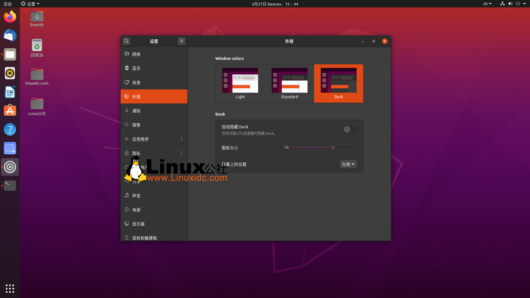Viewport: 530px width, 298px height.
Task: Adjust the 图标大小 icon size slider
Action: click(333, 148)
